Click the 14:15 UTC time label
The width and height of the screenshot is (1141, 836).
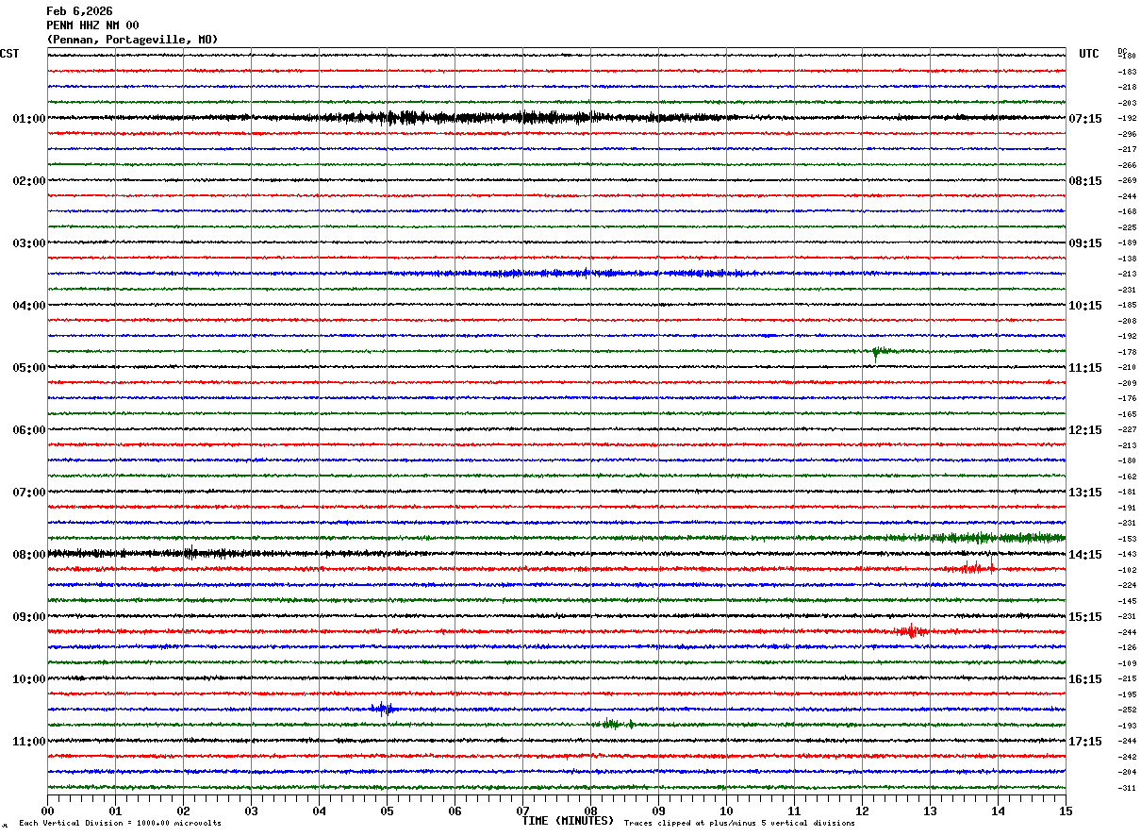1085,555
